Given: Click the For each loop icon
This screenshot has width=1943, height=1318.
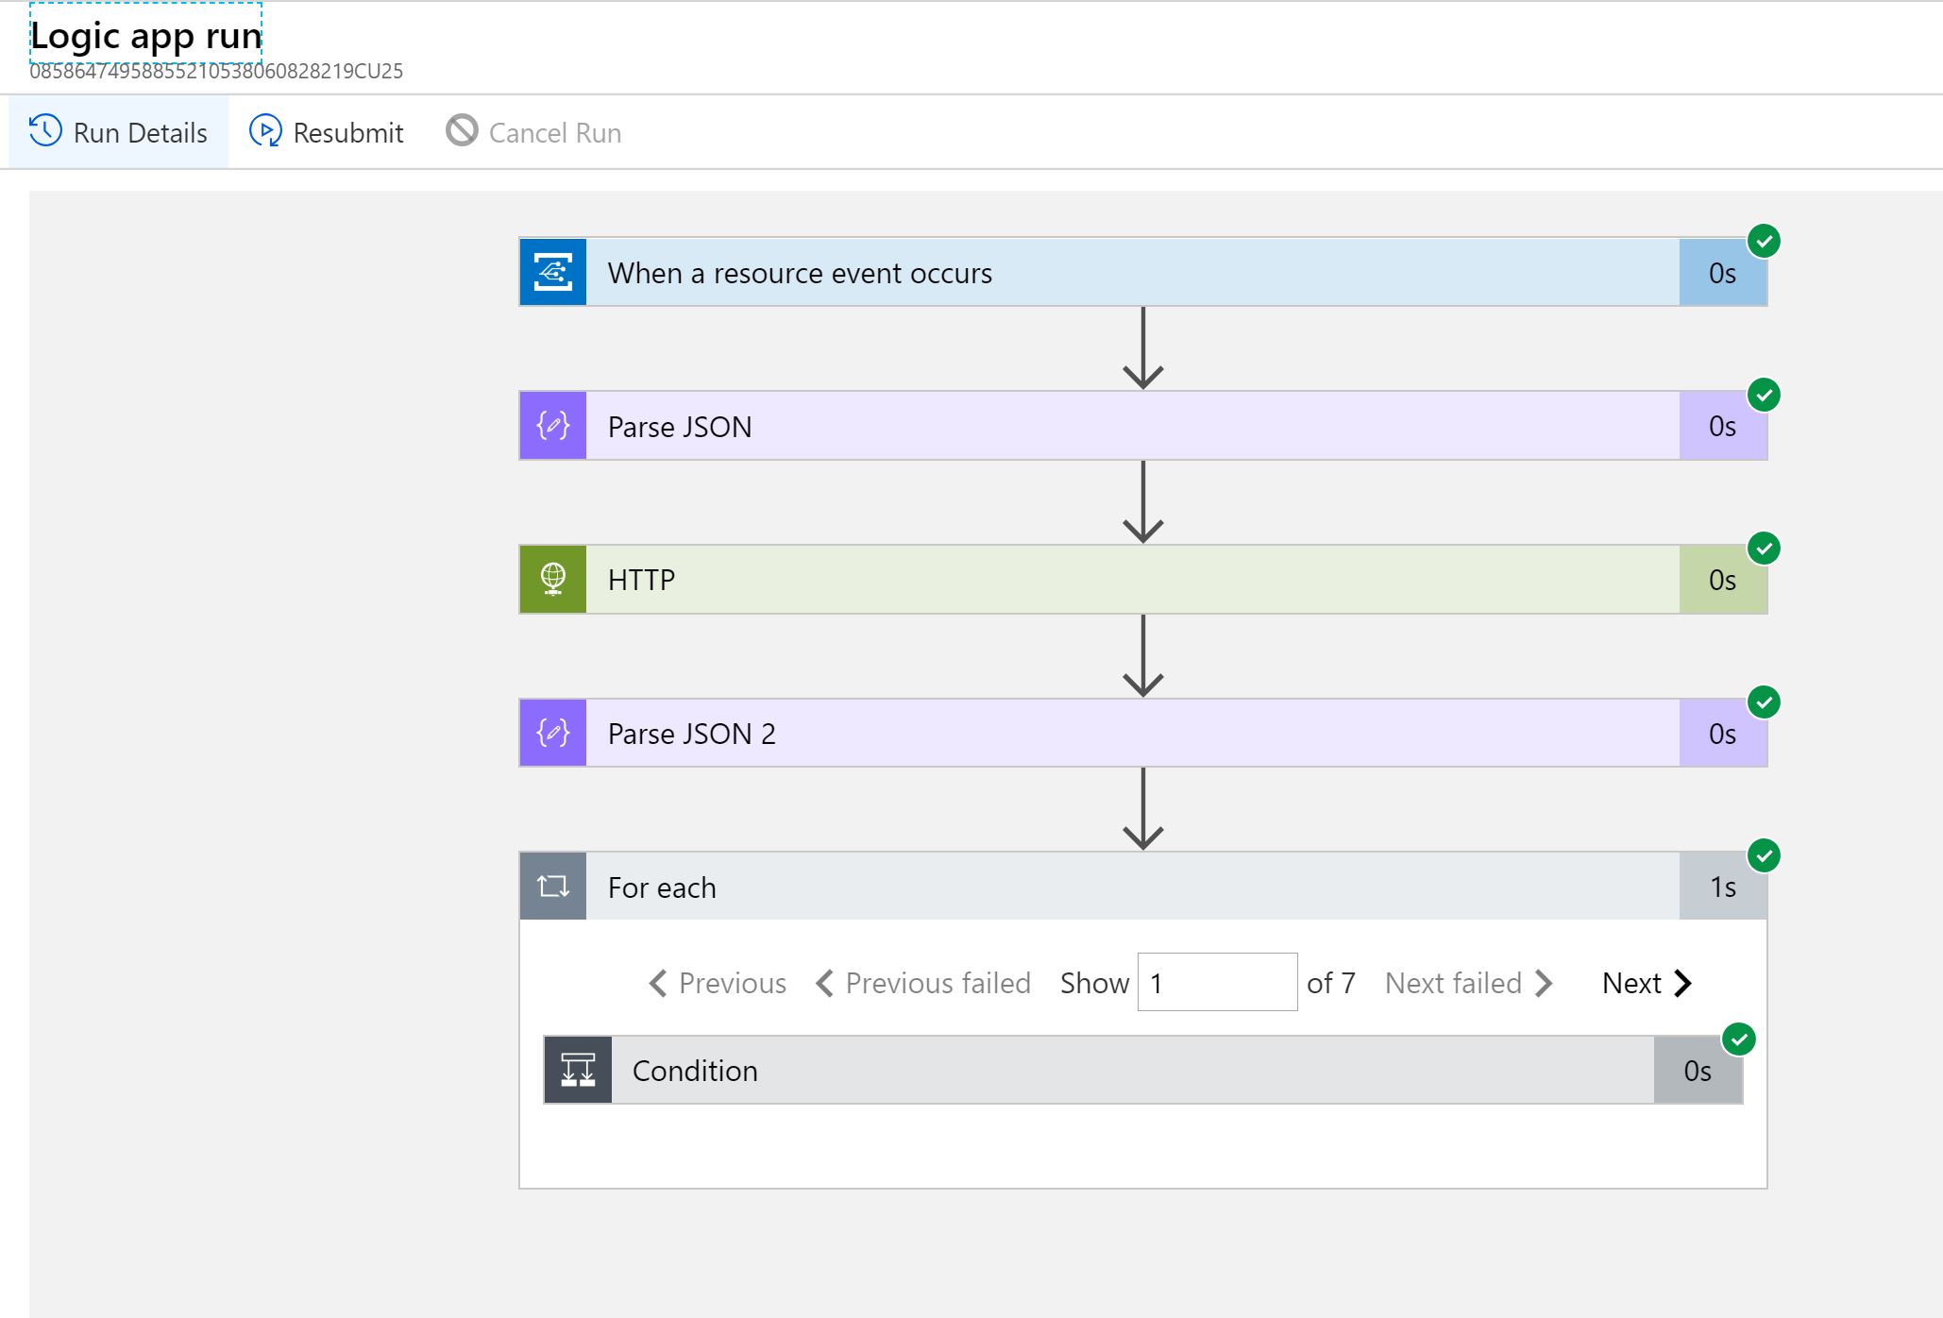Looking at the screenshot, I should point(557,886).
